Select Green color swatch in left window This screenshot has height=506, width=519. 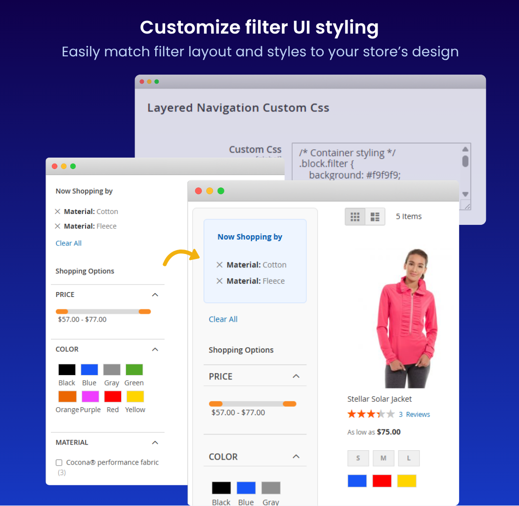click(x=134, y=370)
